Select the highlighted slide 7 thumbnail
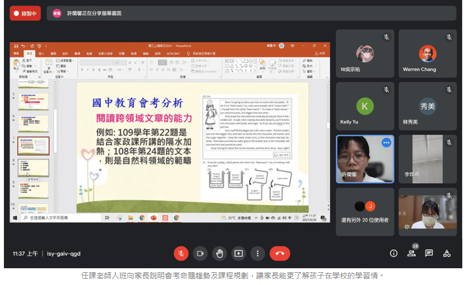Image resolution: width=469 pixels, height=285 pixels. point(34,145)
